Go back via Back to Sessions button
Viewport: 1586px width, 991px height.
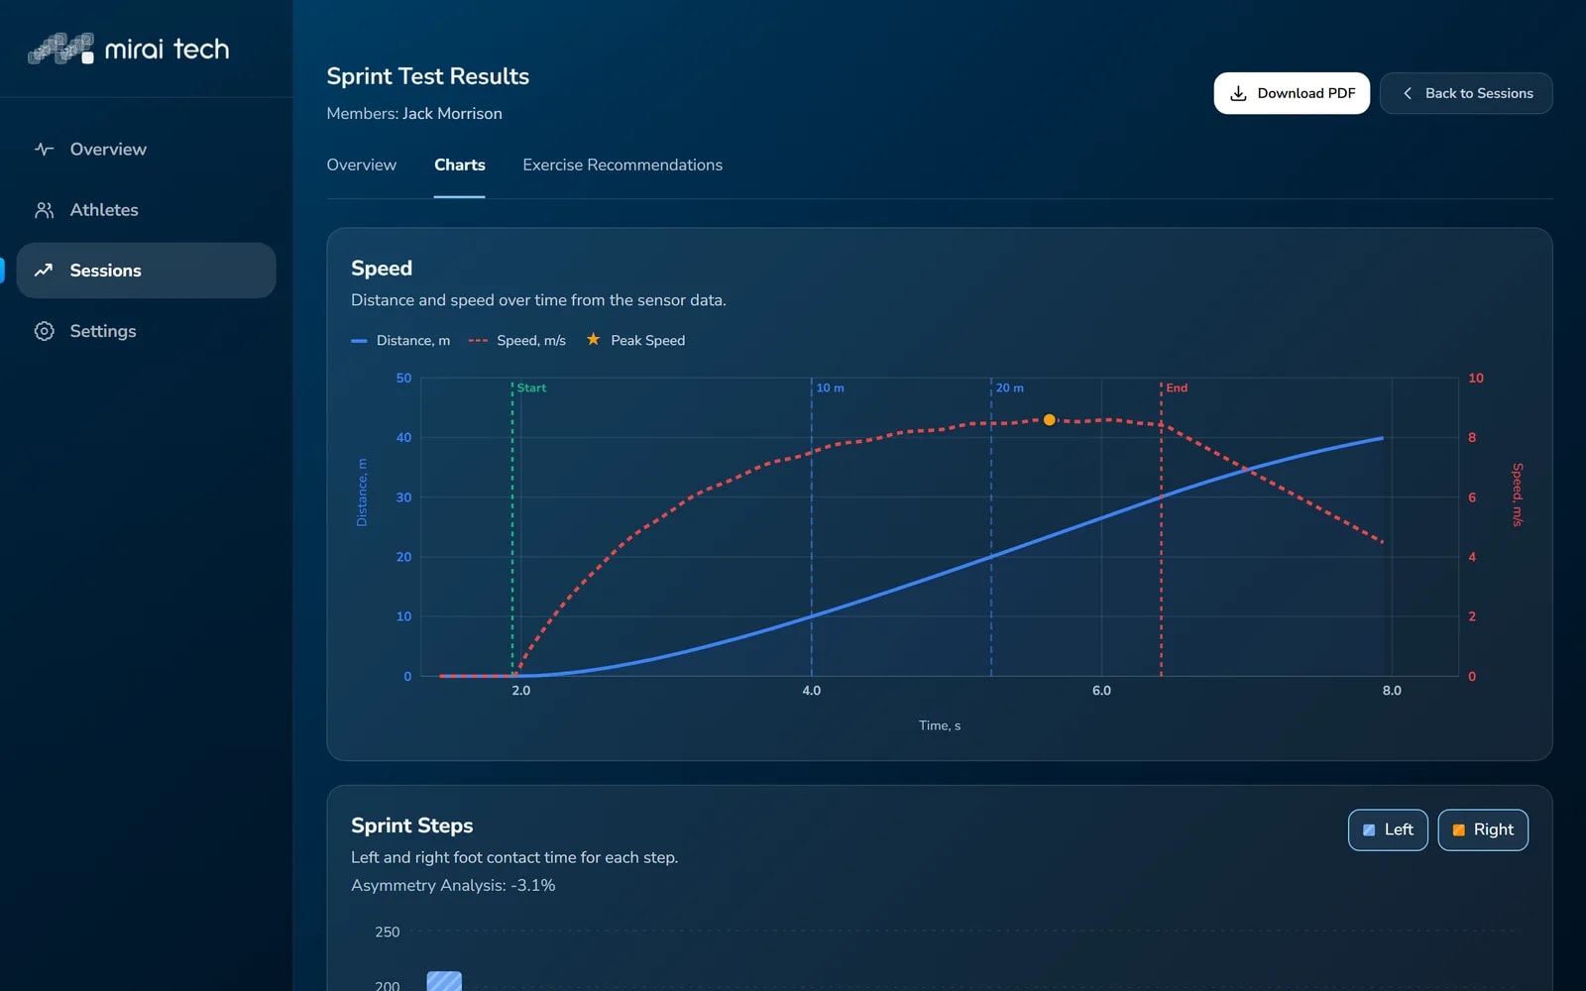point(1466,93)
